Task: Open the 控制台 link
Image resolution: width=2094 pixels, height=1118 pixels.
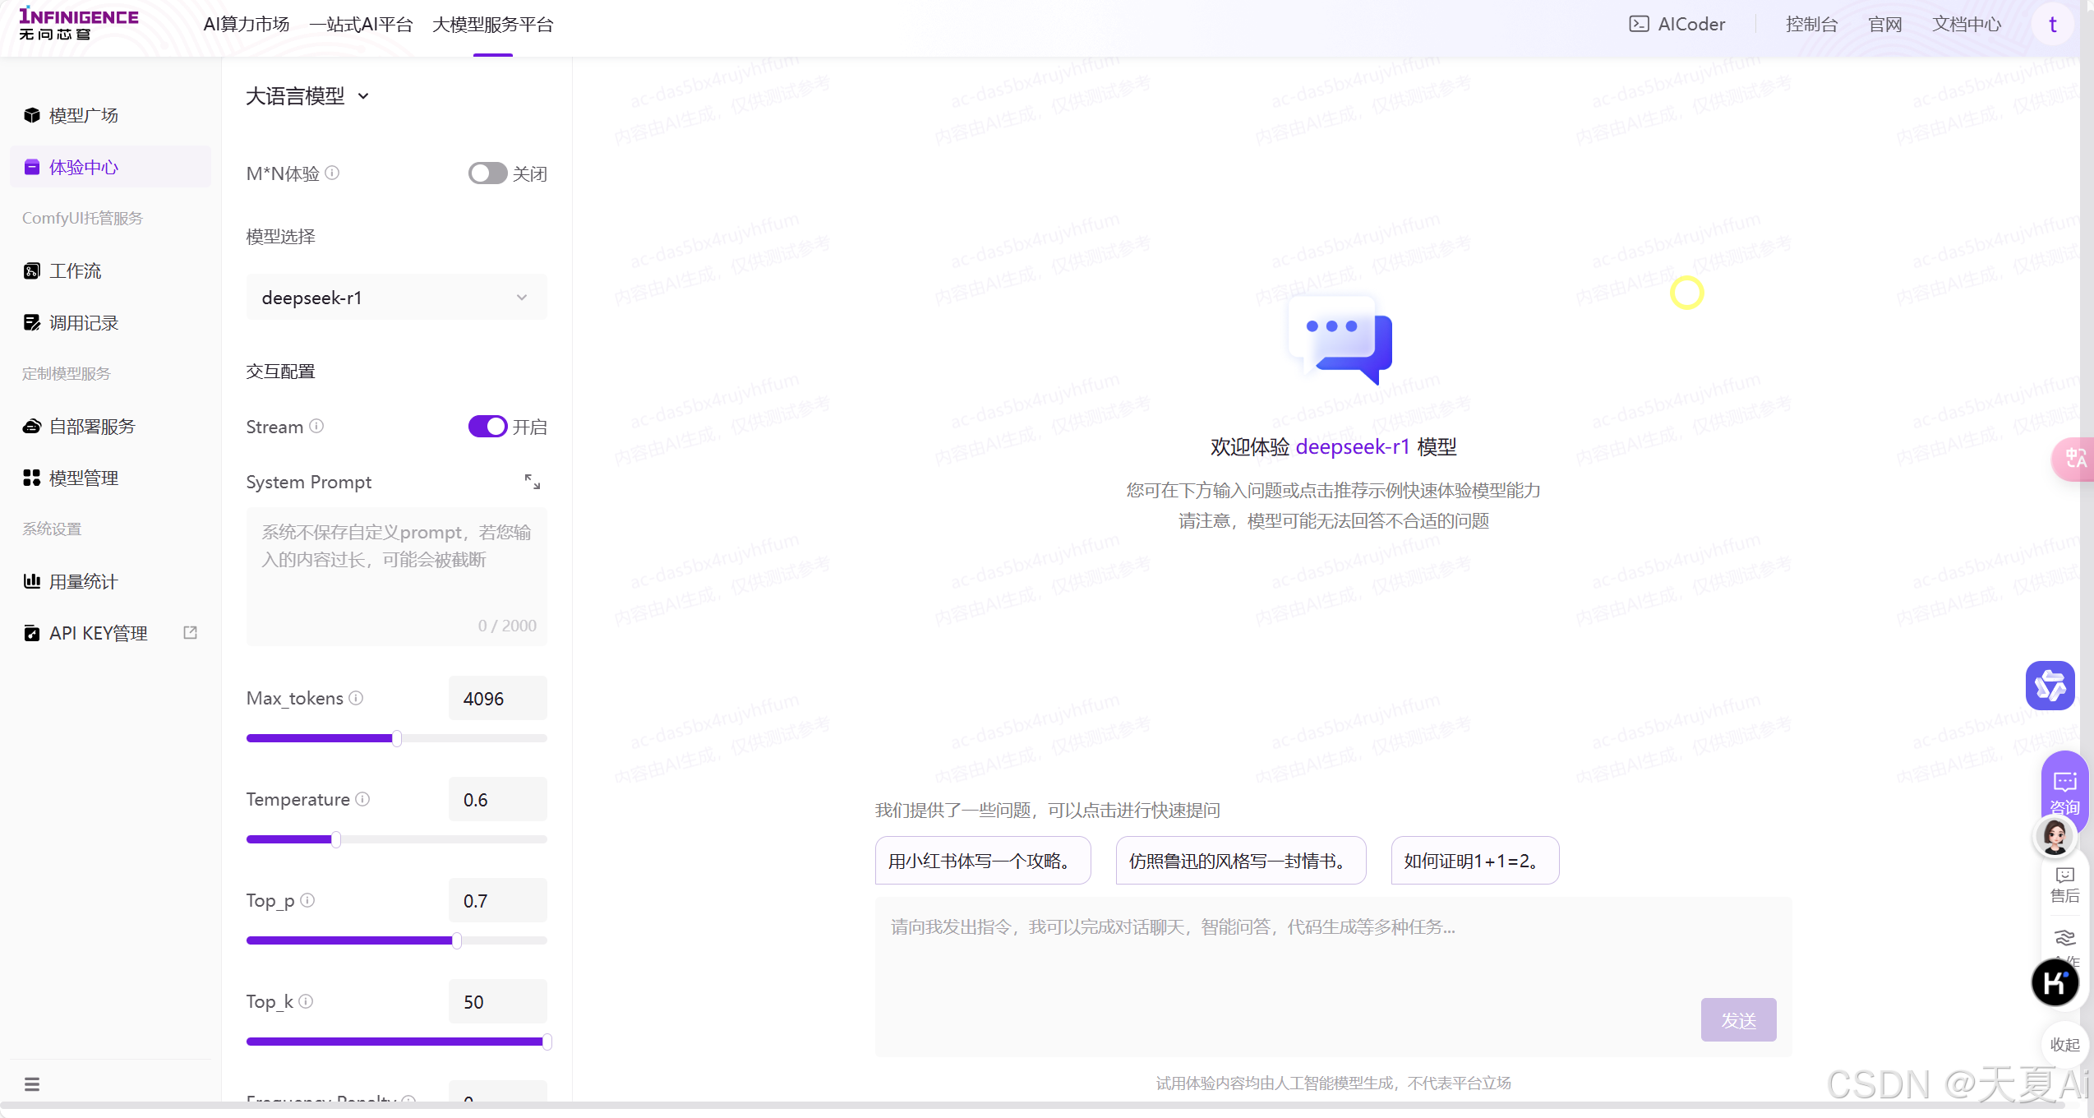Action: [x=1811, y=24]
